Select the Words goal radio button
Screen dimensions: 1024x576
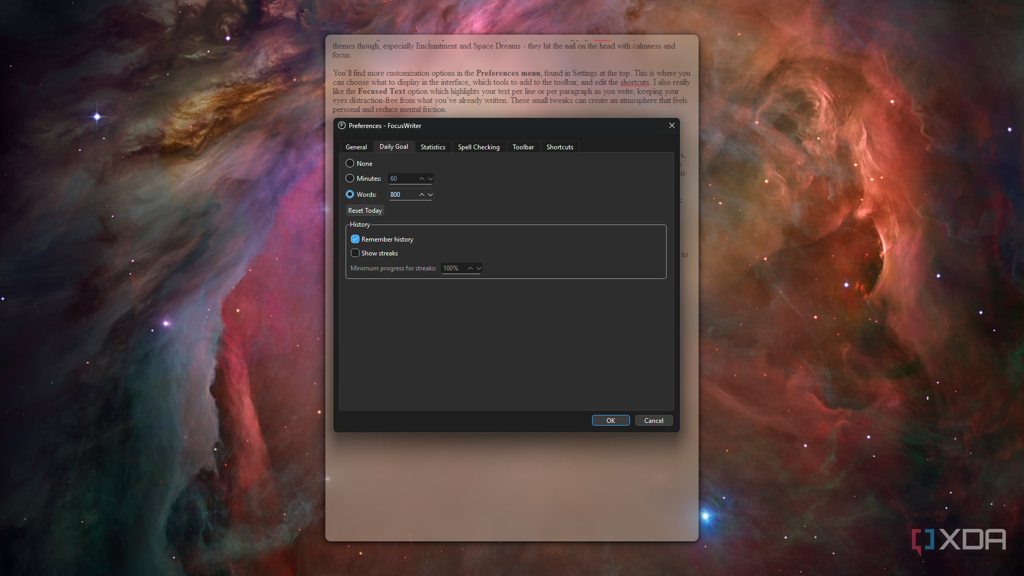coord(350,194)
